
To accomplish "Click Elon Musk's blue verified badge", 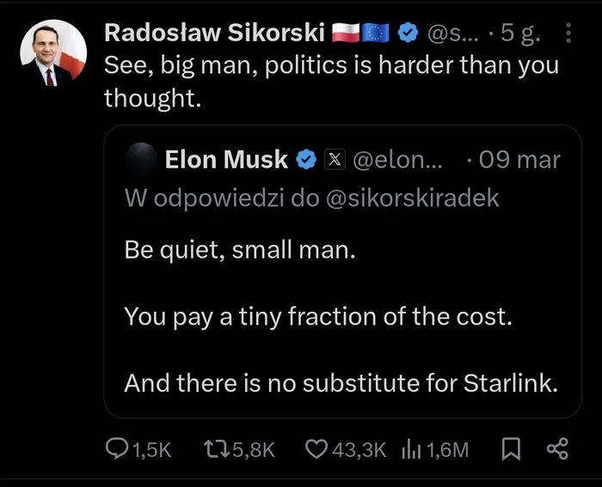I will [306, 160].
